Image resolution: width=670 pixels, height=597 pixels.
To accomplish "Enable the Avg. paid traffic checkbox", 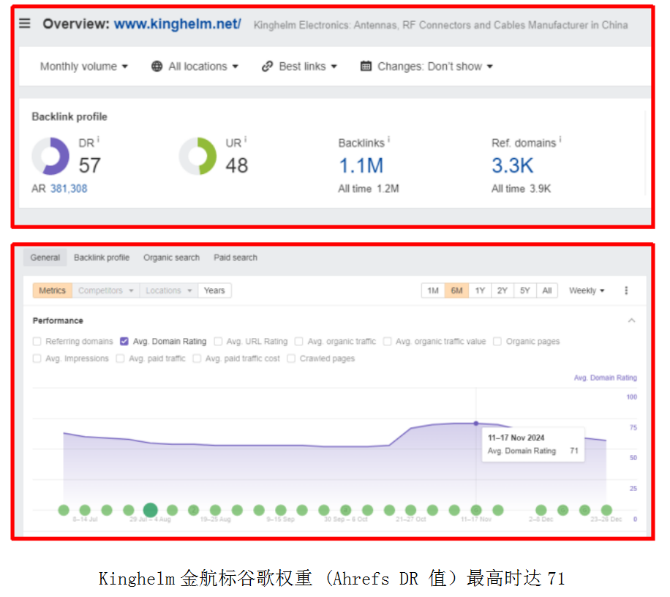I will (x=121, y=358).
